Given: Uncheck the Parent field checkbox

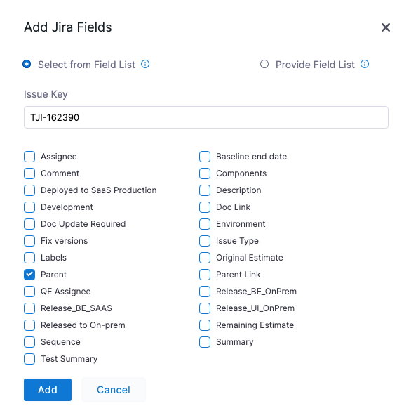Looking at the screenshot, I should click(x=29, y=275).
